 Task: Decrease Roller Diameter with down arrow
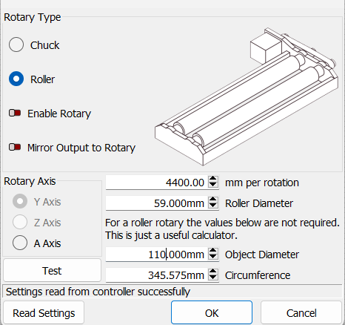pyautogui.click(x=213, y=206)
